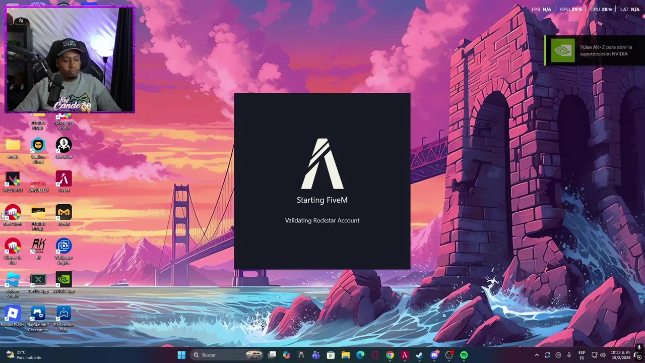This screenshot has height=363, width=645.
Task: Open Riot Client desktop icon
Action: 13,215
